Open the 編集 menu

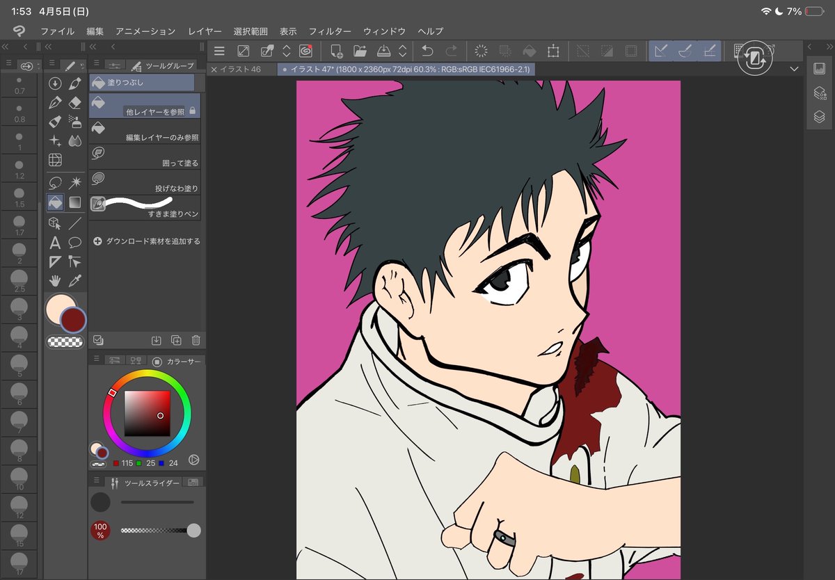(x=95, y=31)
